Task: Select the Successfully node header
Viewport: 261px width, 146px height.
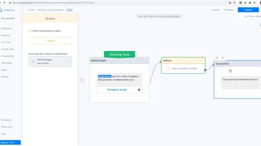Action: 237,64
